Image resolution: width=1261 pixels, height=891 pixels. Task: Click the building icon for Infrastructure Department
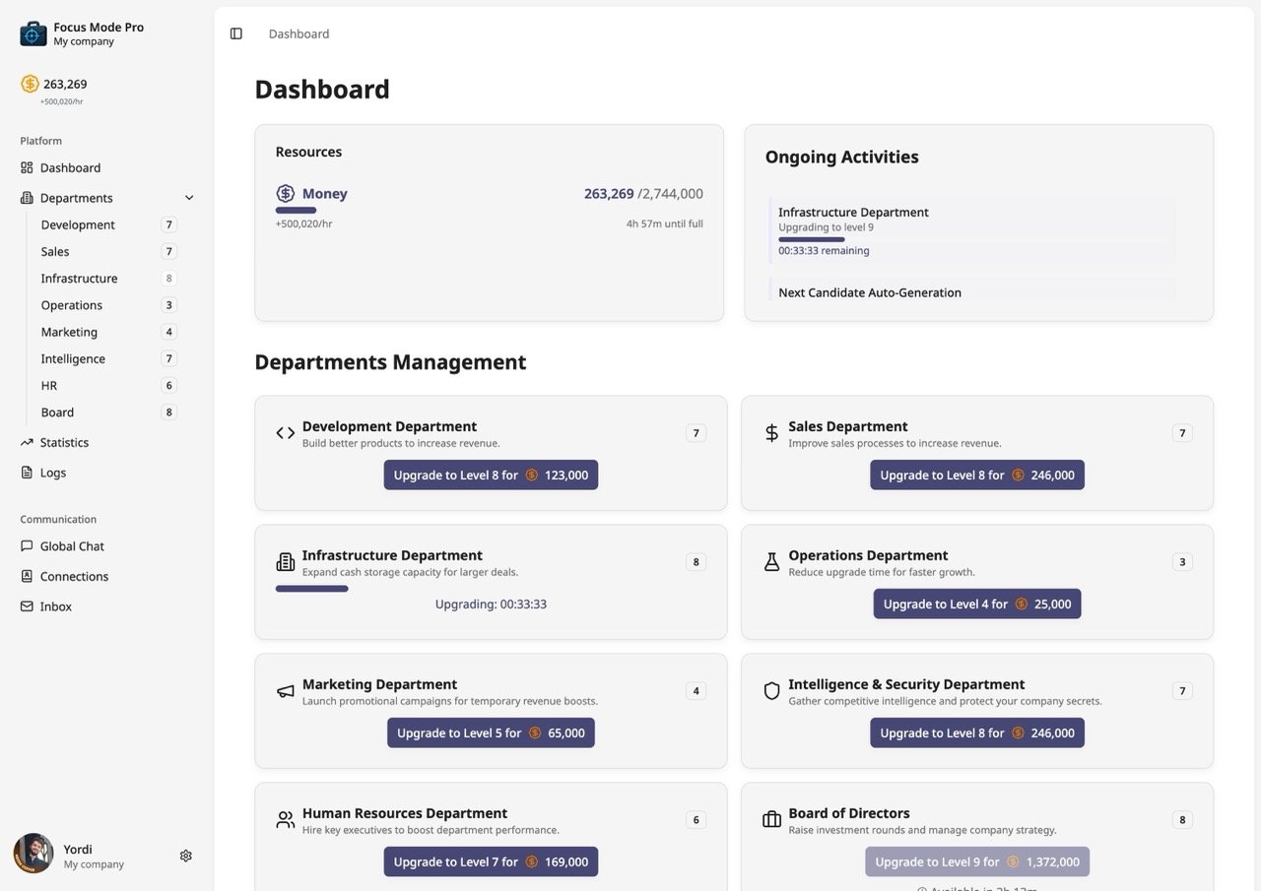click(285, 561)
